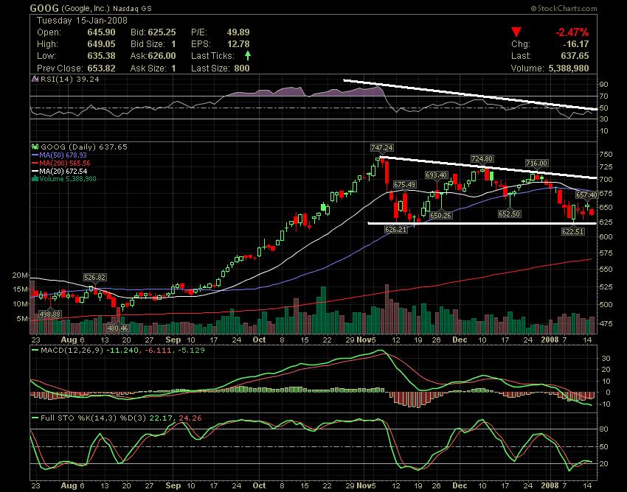Click the Ask value 626.00
627x492 pixels.
(x=162, y=56)
